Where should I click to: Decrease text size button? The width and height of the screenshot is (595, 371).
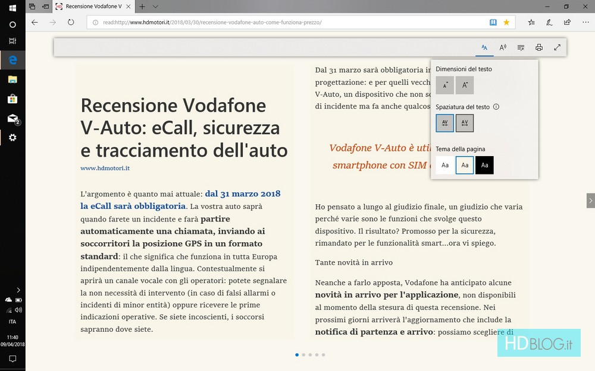point(444,85)
